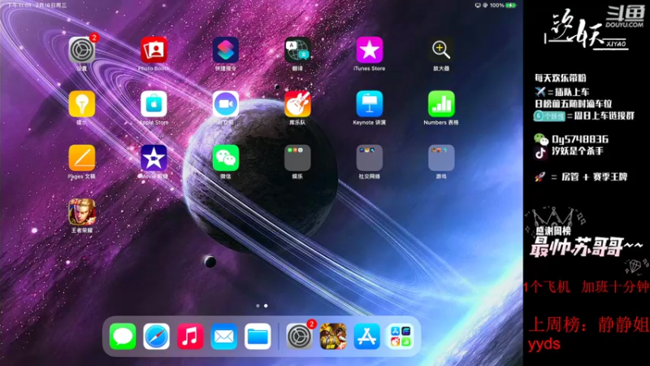Screen dimensions: 650x366
Task: Launch Music app from the dock
Action: [190, 336]
